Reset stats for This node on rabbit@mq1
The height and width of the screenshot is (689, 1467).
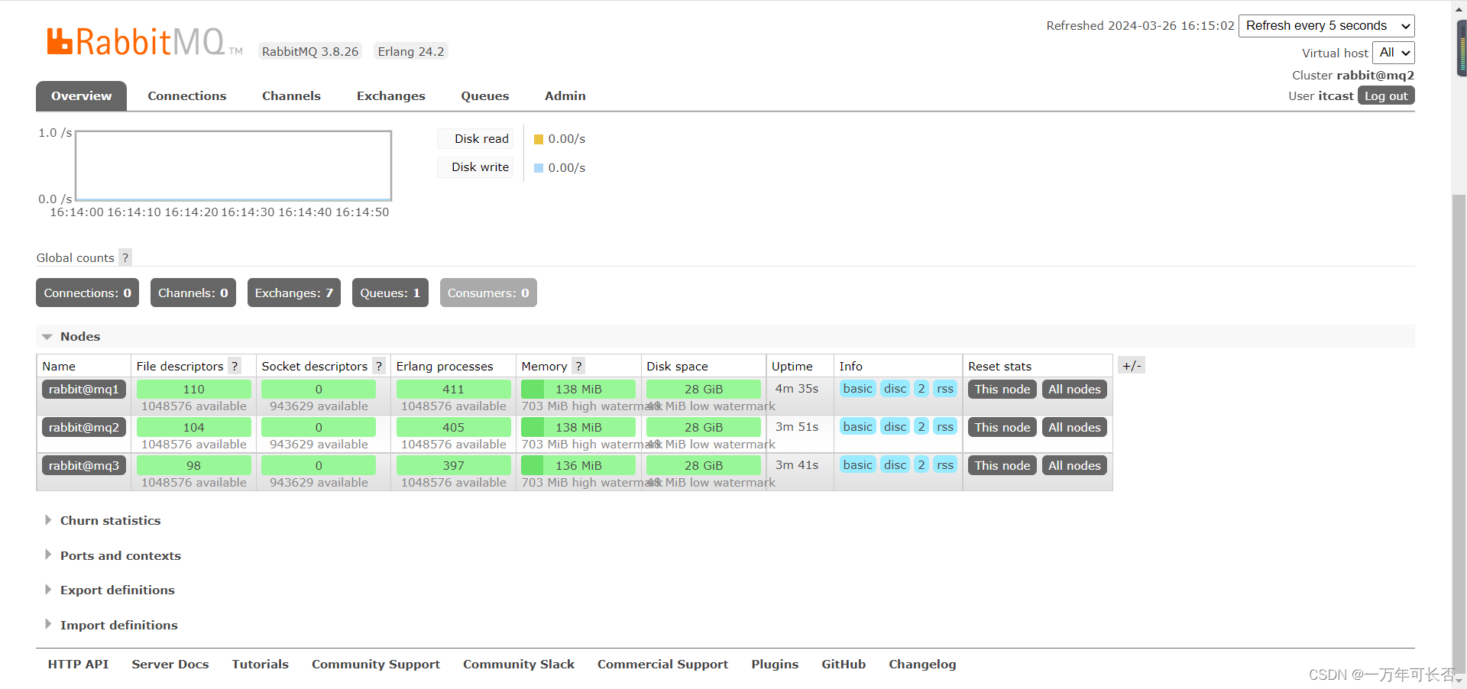point(1002,389)
